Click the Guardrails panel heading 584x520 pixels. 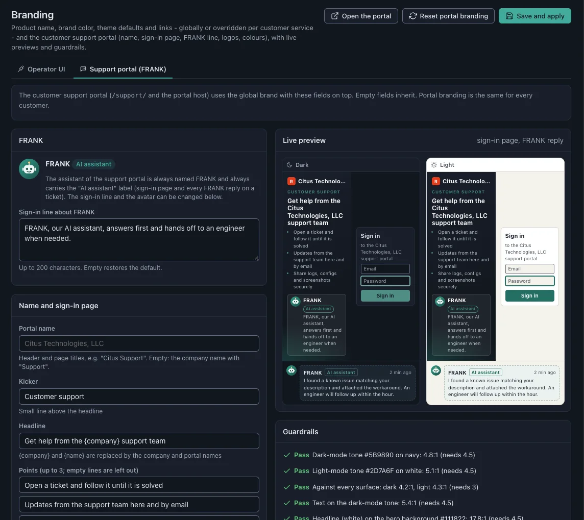tap(300, 432)
